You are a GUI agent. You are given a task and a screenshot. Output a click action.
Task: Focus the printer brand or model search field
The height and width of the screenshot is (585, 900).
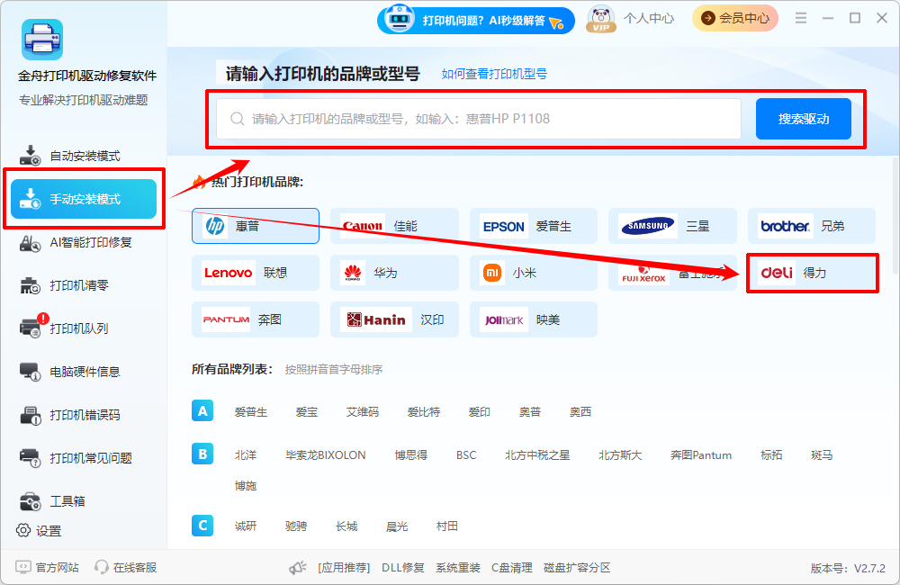click(x=479, y=119)
